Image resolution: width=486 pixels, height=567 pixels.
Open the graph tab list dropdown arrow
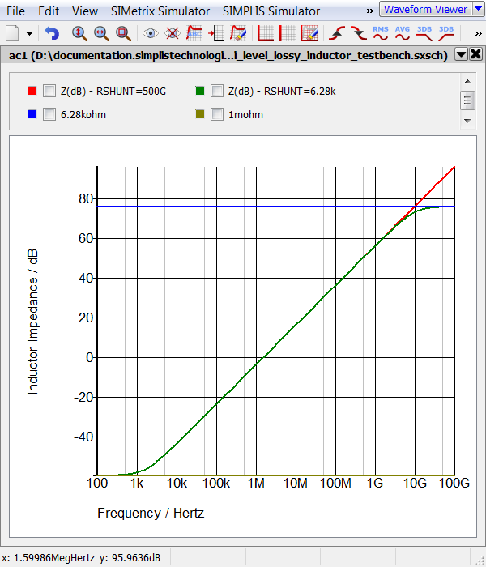coord(461,54)
